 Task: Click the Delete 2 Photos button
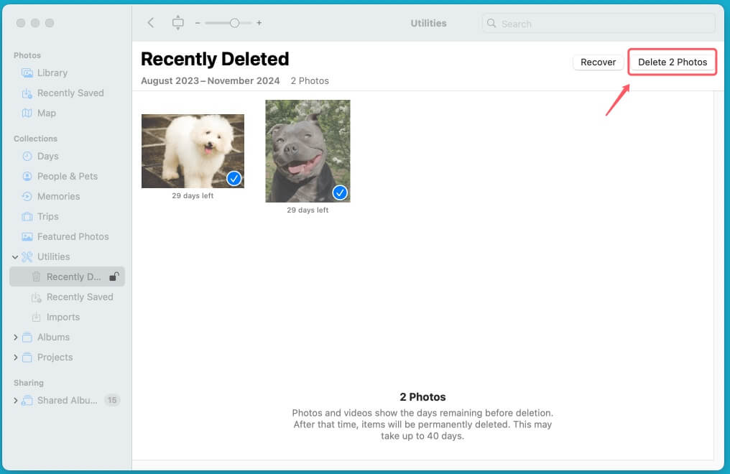click(x=672, y=62)
